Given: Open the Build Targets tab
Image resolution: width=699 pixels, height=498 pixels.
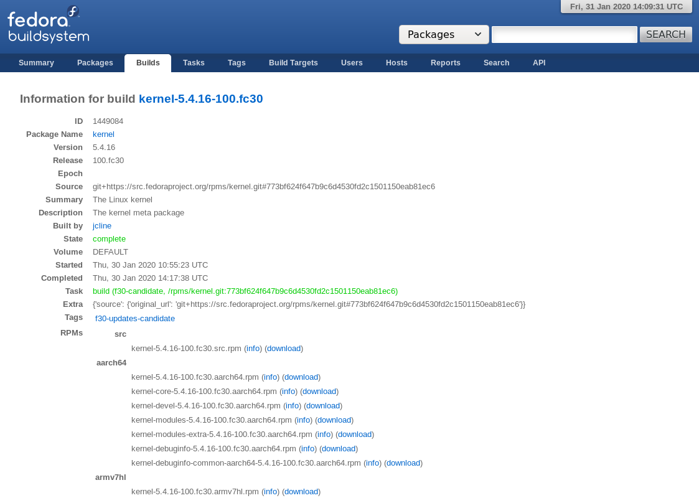Looking at the screenshot, I should pos(293,63).
